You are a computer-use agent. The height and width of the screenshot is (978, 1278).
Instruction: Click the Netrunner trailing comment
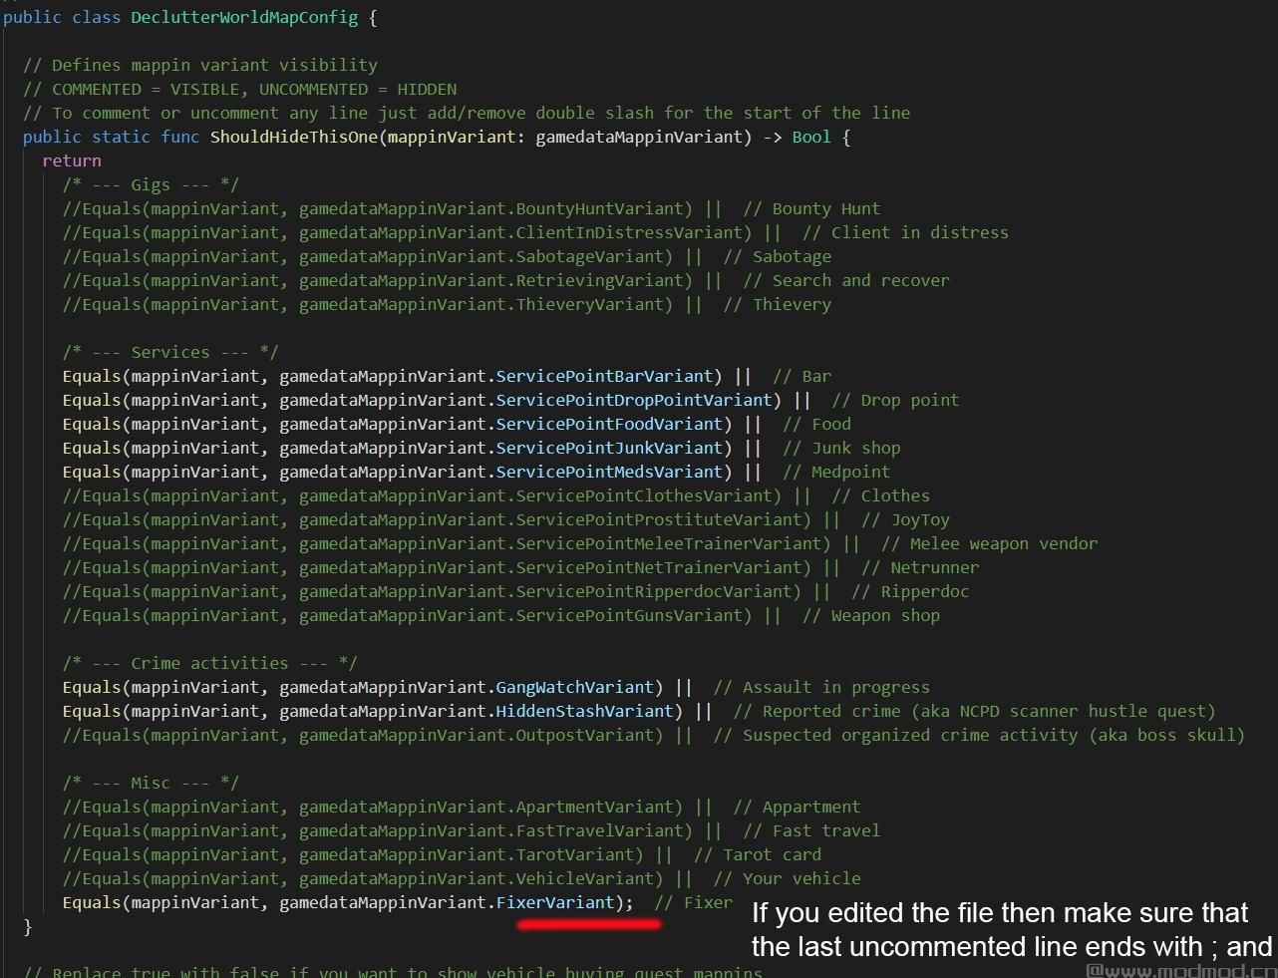[x=920, y=567]
